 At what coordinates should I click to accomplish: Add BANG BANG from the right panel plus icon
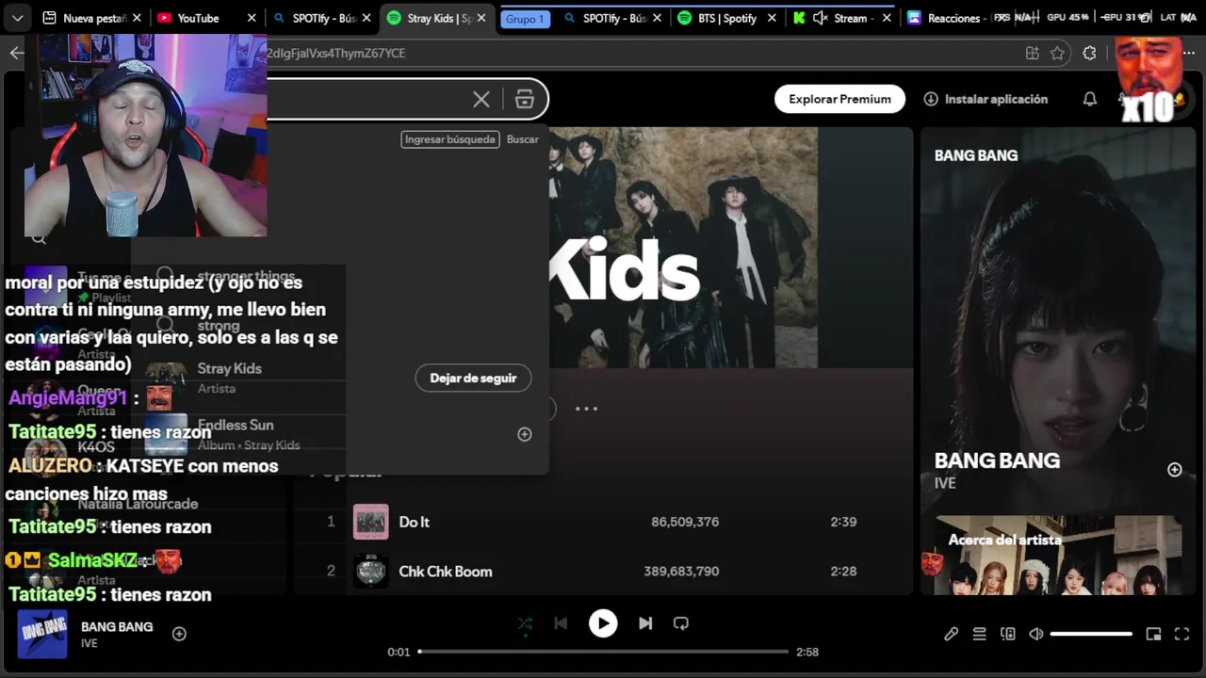[x=1175, y=469]
